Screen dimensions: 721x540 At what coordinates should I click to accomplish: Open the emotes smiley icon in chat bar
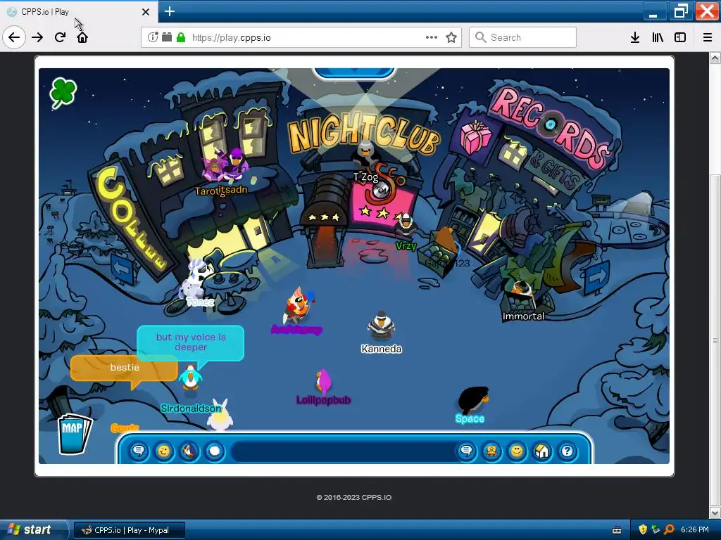(163, 451)
